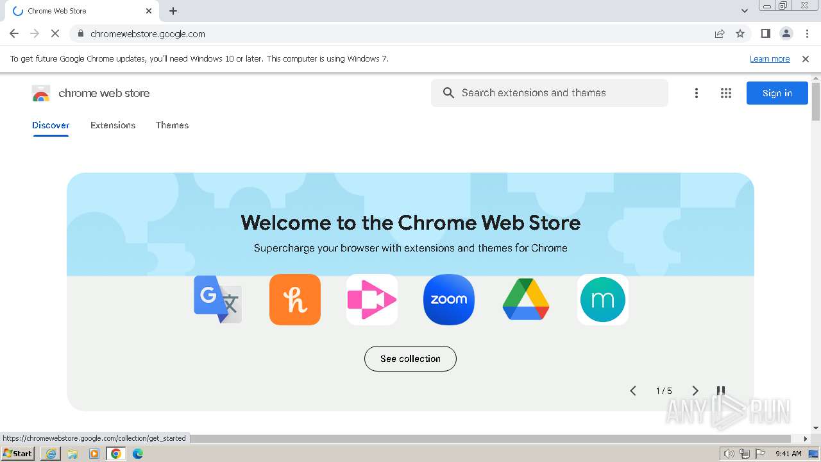This screenshot has width=821, height=462.
Task: Launch Internet Explorer from the taskbar
Action: point(51,454)
